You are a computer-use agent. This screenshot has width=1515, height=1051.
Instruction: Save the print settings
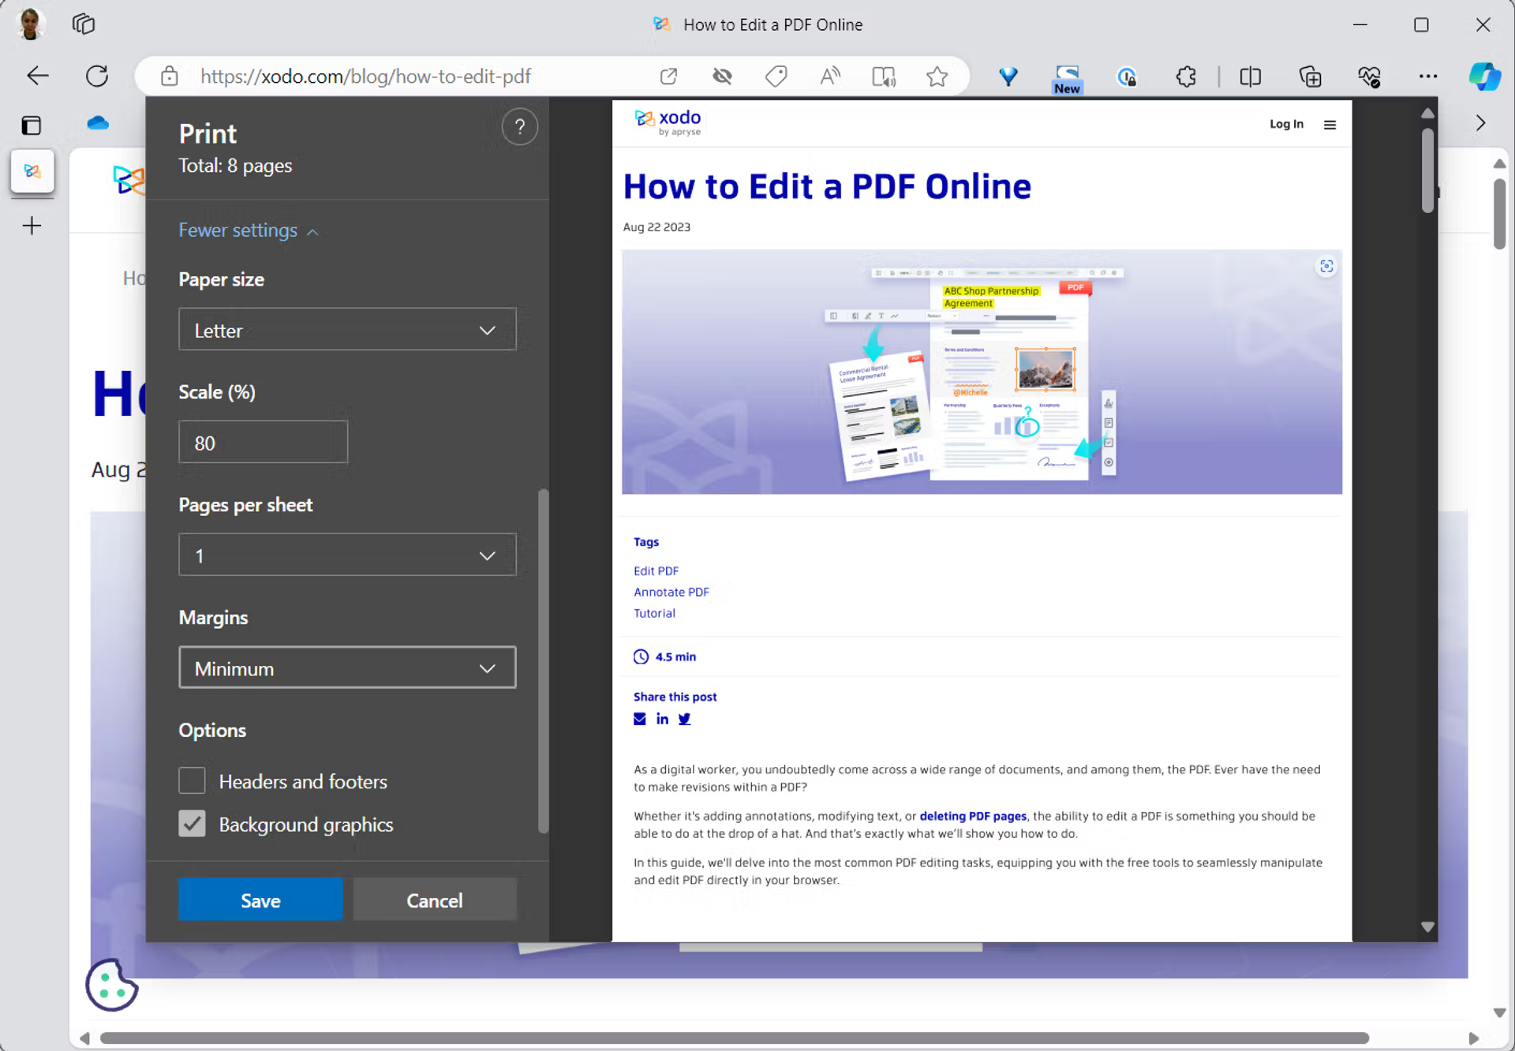tap(260, 900)
